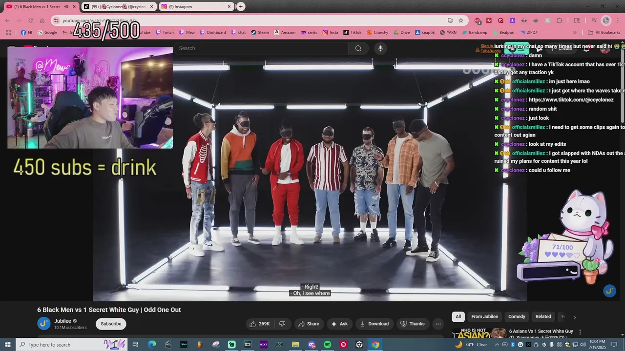Reload the page
The image size is (625, 351).
[x=30, y=20]
